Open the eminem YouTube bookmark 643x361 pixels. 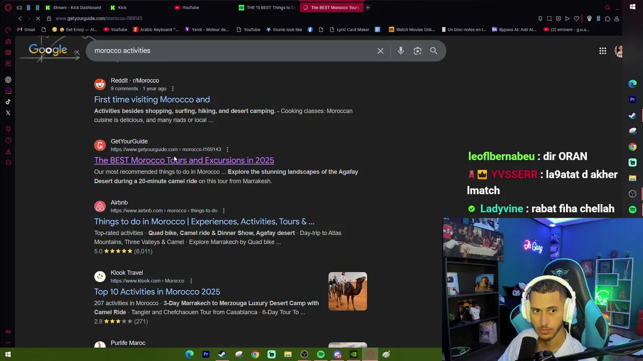tap(566, 30)
